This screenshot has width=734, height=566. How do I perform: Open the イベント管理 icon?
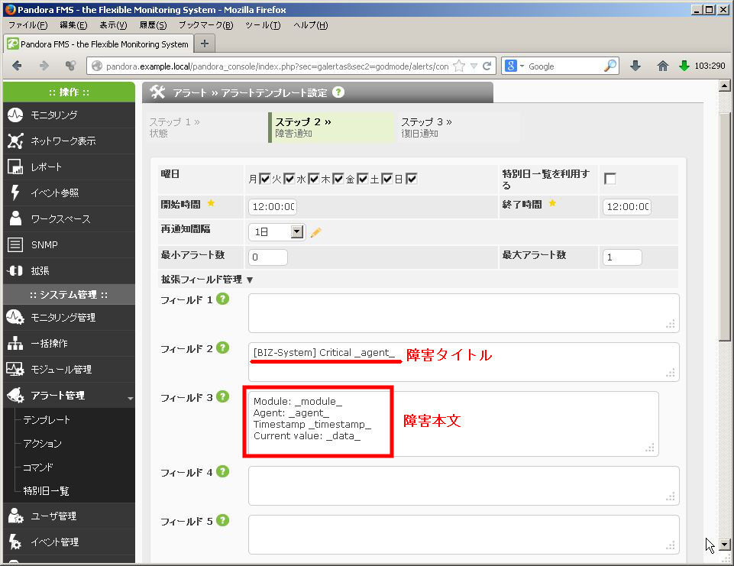pyautogui.click(x=15, y=542)
